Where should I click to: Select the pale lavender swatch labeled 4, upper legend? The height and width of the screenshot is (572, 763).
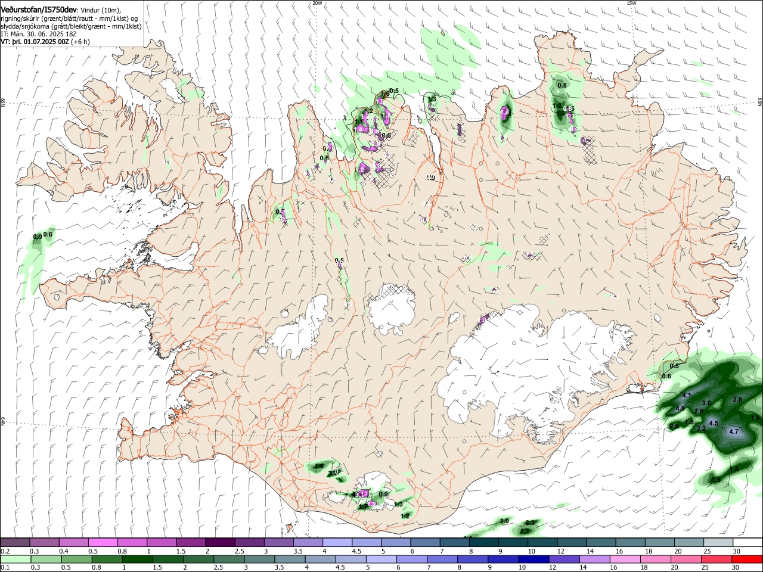336,542
